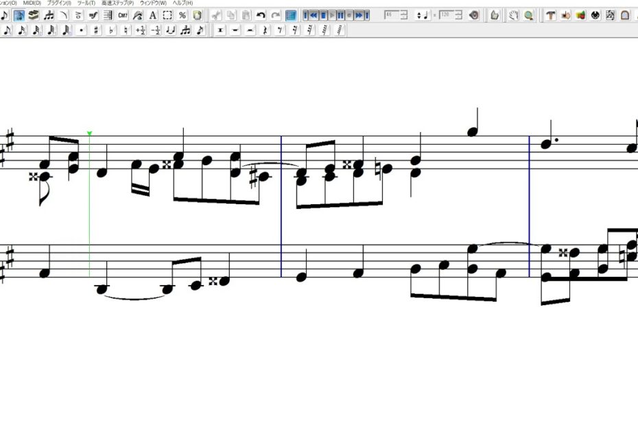638x425 pixels.
Task: Select the chord CM7 tool
Action: [x=123, y=15]
